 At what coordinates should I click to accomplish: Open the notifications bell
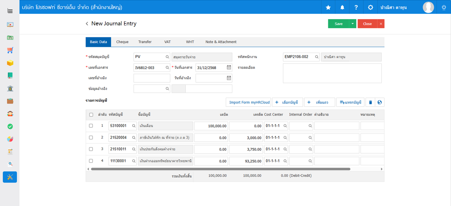pyautogui.click(x=342, y=7)
